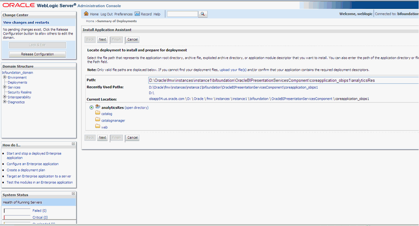Click the top Next button
The width and height of the screenshot is (419, 226).
[102, 40]
